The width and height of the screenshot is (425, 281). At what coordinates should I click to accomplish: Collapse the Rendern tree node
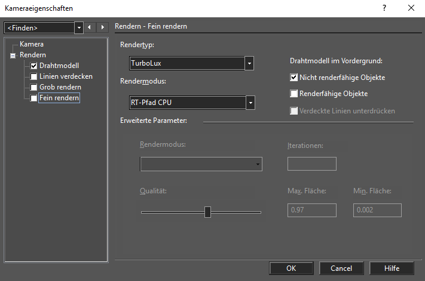pyautogui.click(x=13, y=55)
